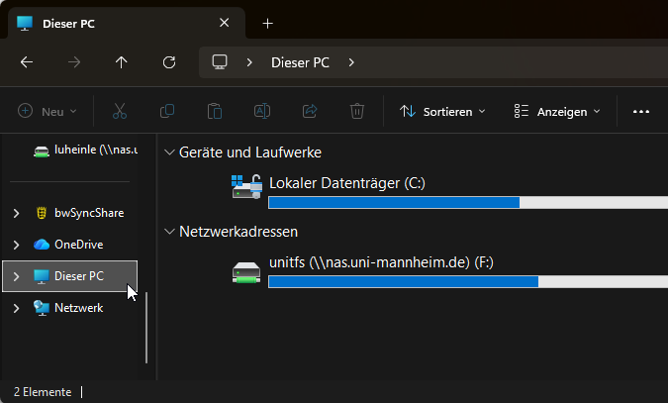Open the Anzeigen view dropdown

[x=557, y=112]
